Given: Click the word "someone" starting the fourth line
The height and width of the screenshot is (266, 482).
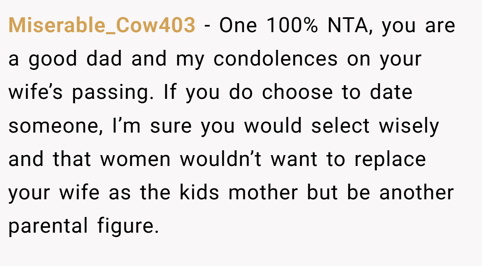Looking at the screenshot, I should (53, 126).
